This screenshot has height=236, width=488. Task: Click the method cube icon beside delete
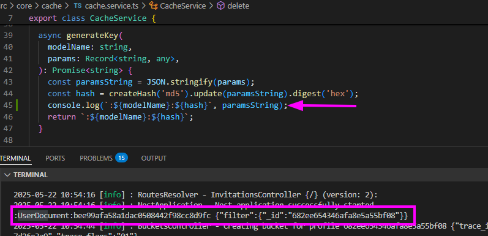(x=220, y=6)
